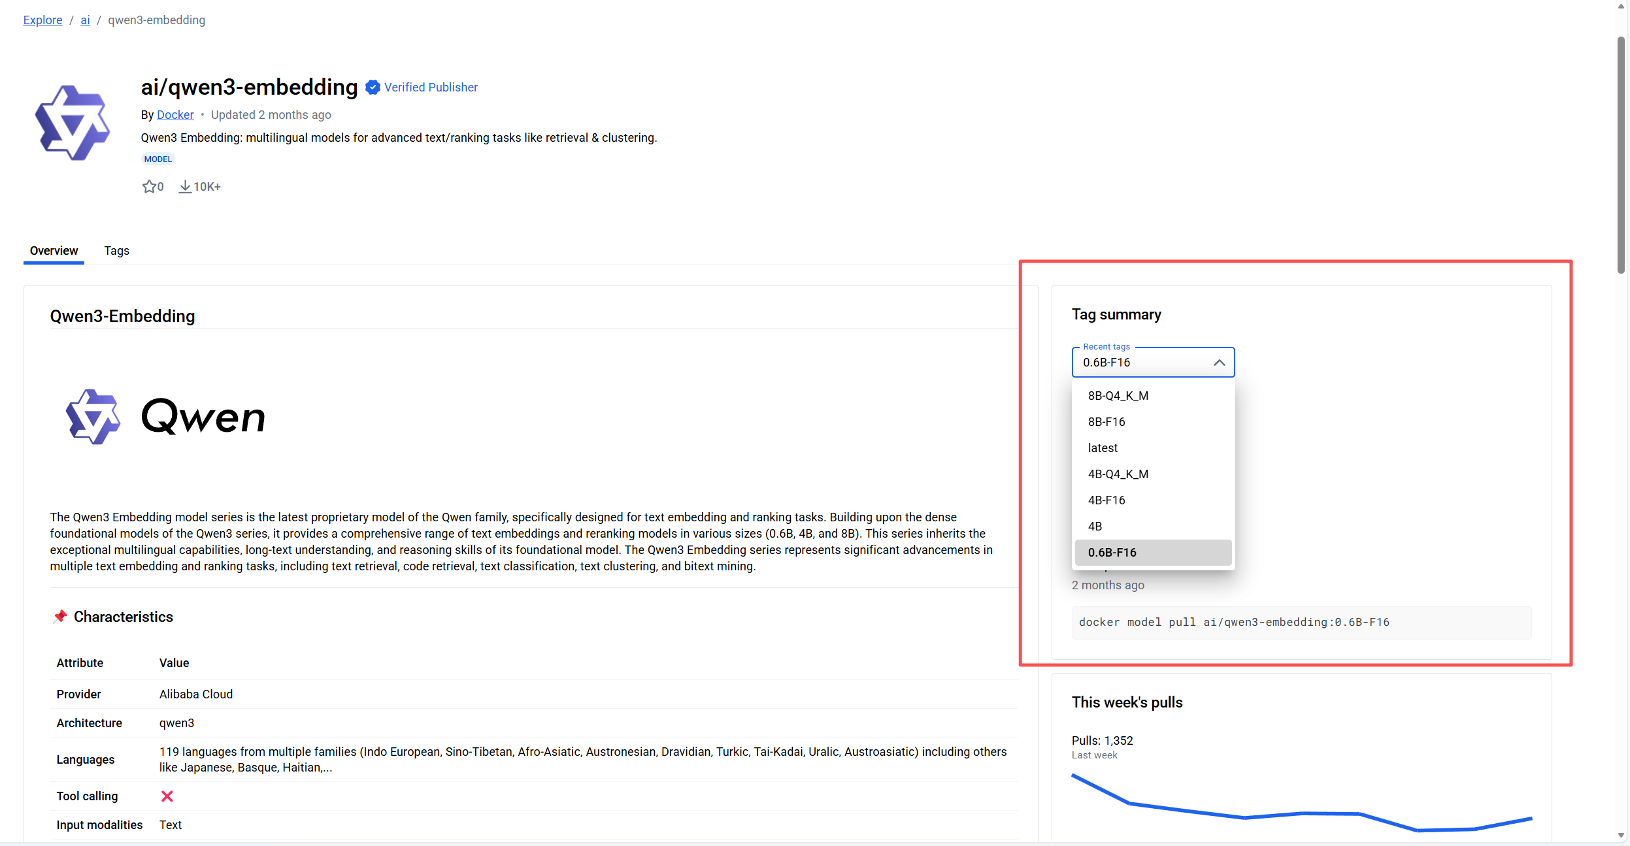Click the large Qwen banner logo

pos(166,417)
